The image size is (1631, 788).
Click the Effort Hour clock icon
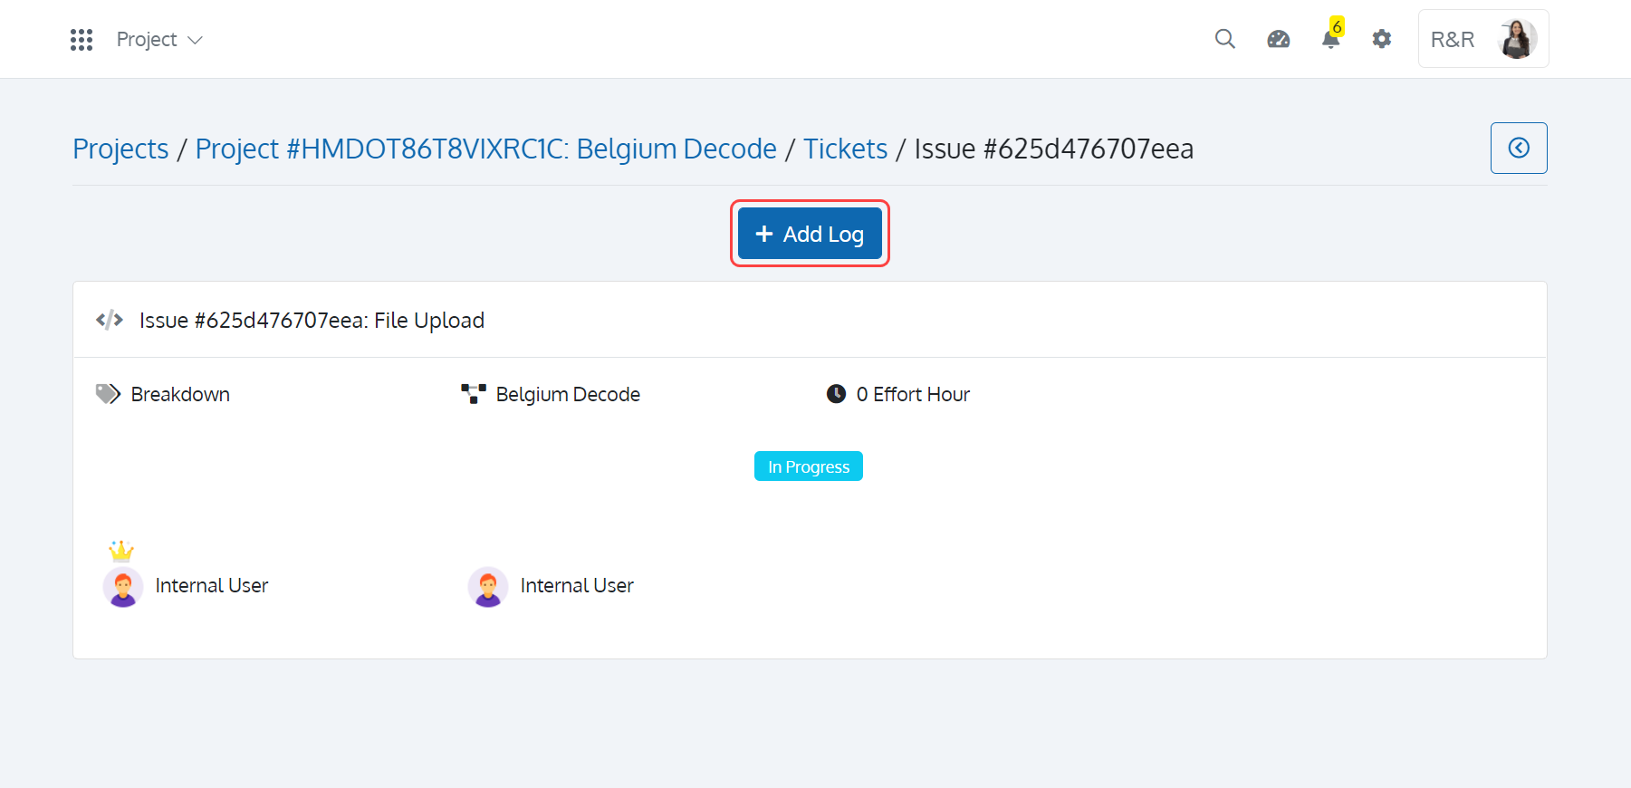(x=836, y=394)
